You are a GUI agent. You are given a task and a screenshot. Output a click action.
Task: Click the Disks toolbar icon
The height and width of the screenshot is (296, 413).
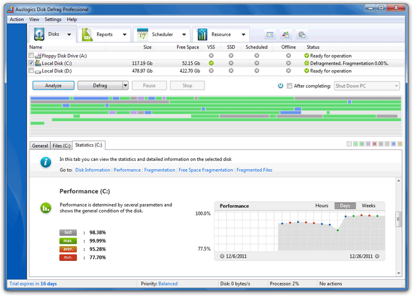[40, 35]
